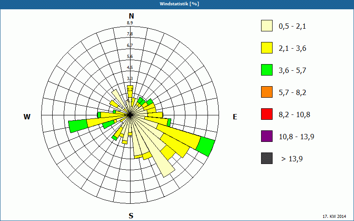Click the '17. KW 2014' date label

click(335, 216)
